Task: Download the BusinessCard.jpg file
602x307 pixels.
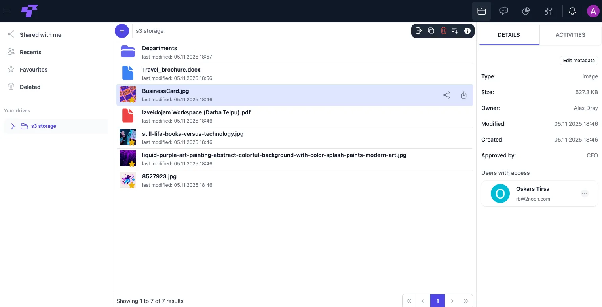Action: click(x=464, y=95)
